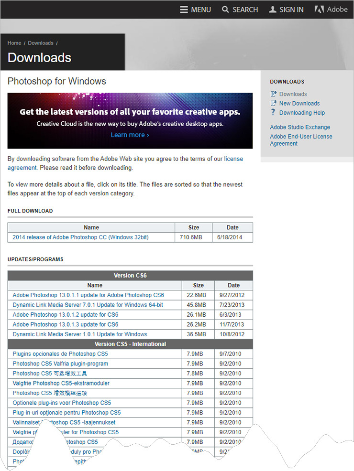Click the FULL DOWNLOAD section heading
This screenshot has width=354, height=471.
(x=30, y=211)
